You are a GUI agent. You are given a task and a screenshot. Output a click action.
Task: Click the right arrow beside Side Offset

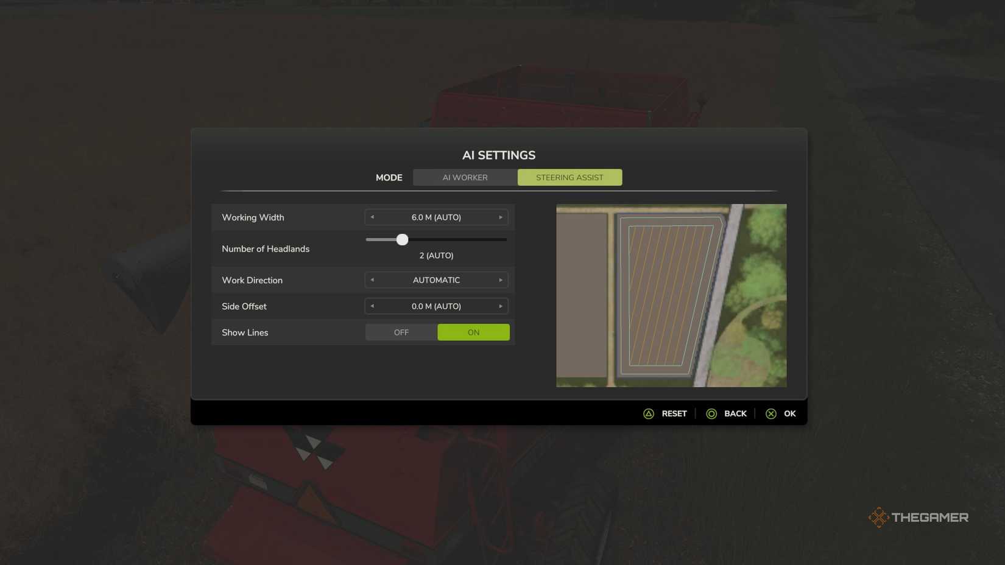pos(501,306)
